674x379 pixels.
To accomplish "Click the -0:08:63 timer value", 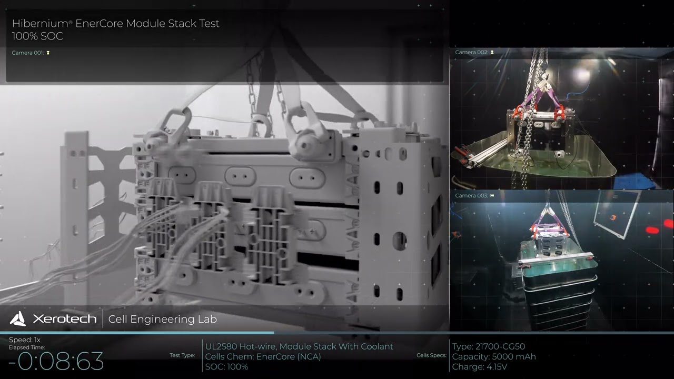I will 56,362.
